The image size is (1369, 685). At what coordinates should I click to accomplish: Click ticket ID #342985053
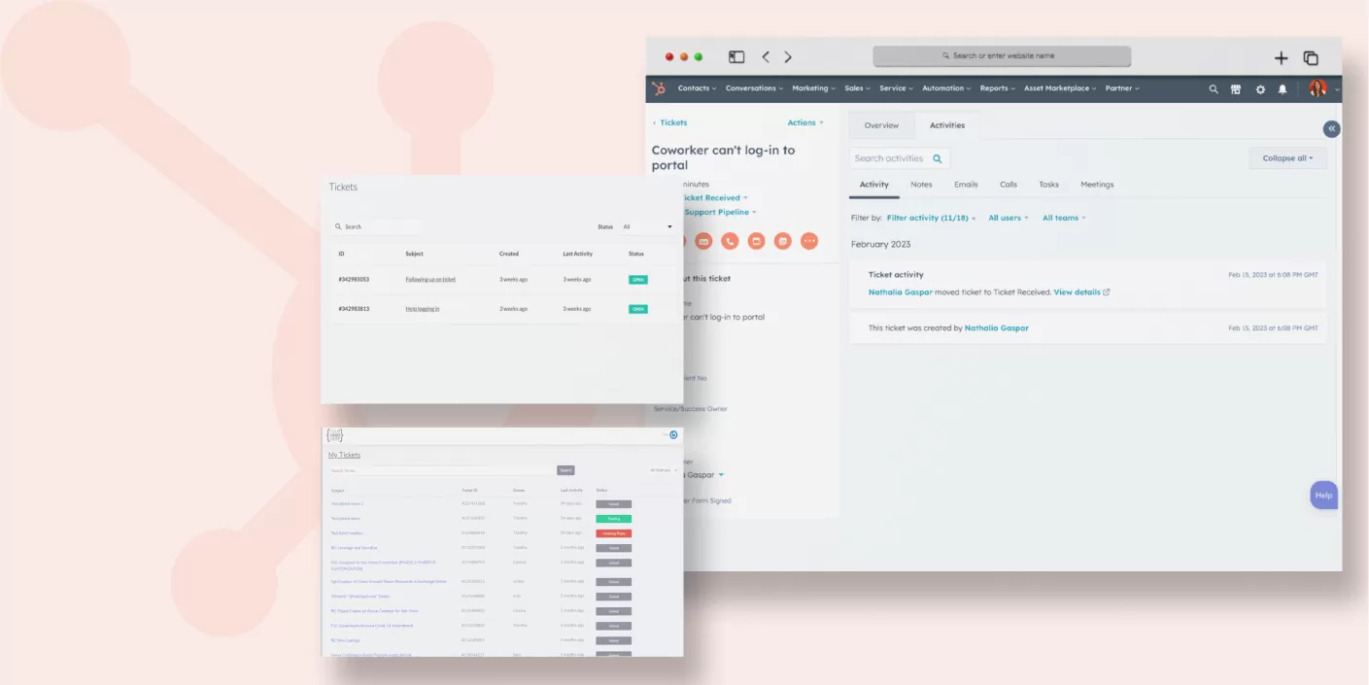354,280
